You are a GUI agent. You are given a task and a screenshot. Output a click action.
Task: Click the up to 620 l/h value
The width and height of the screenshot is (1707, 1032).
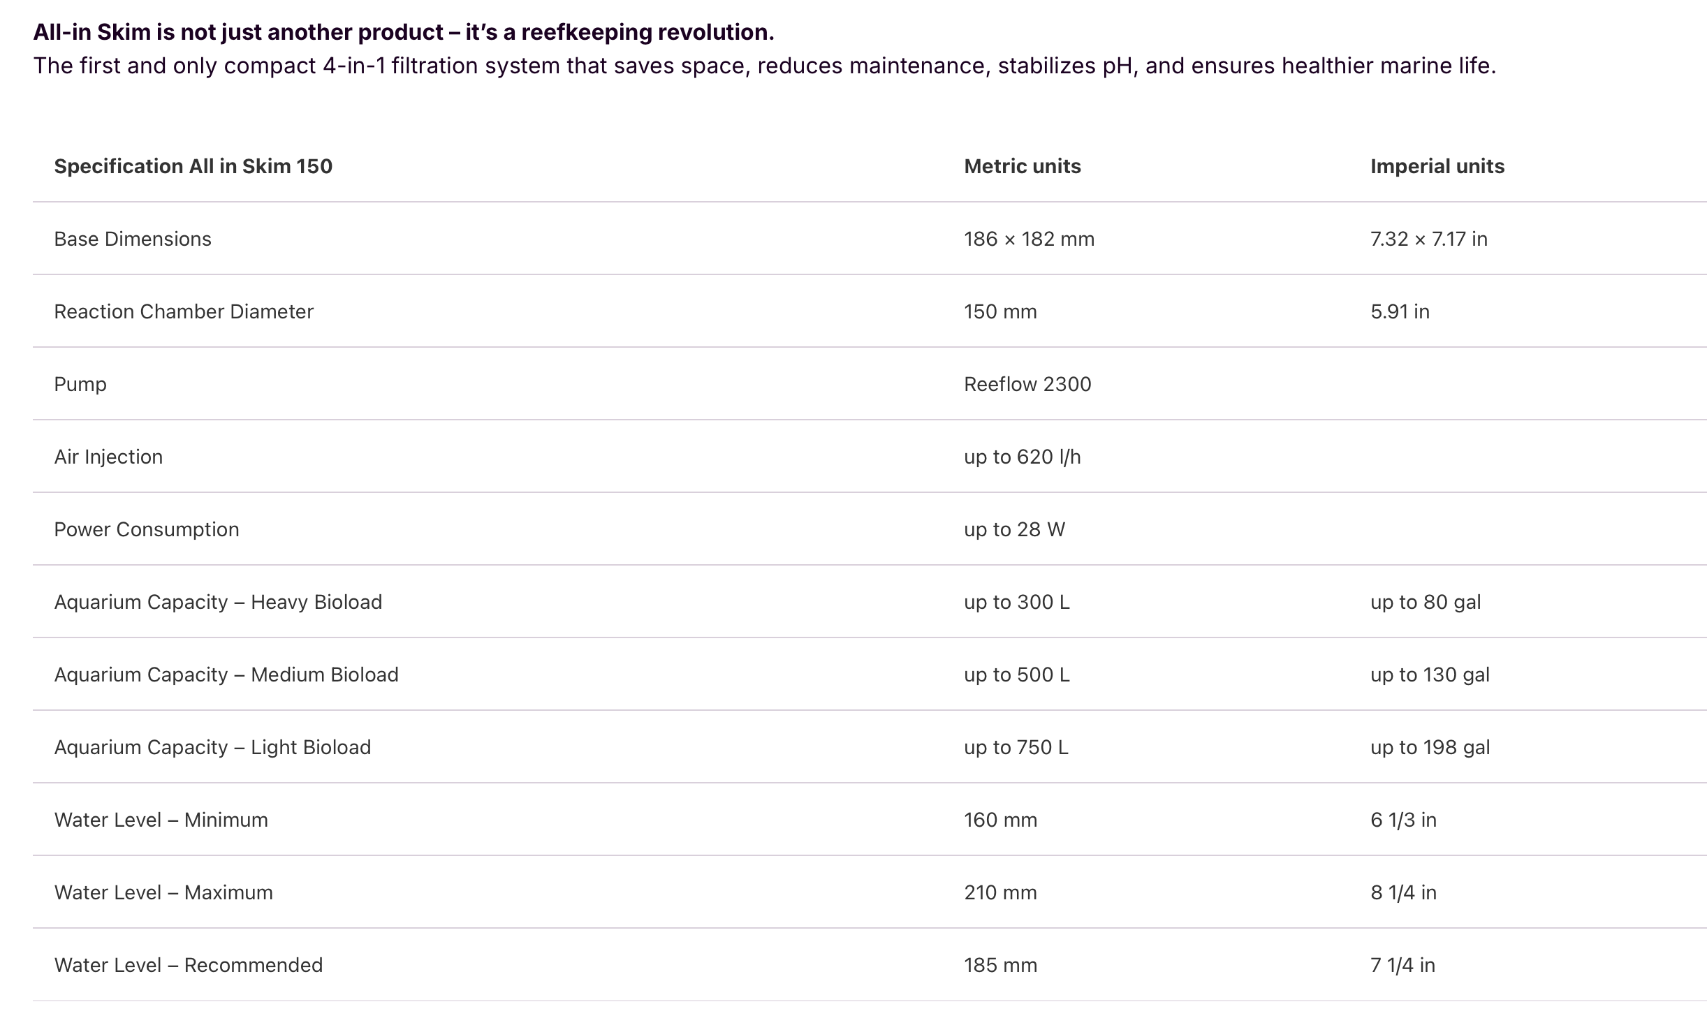(x=1023, y=457)
